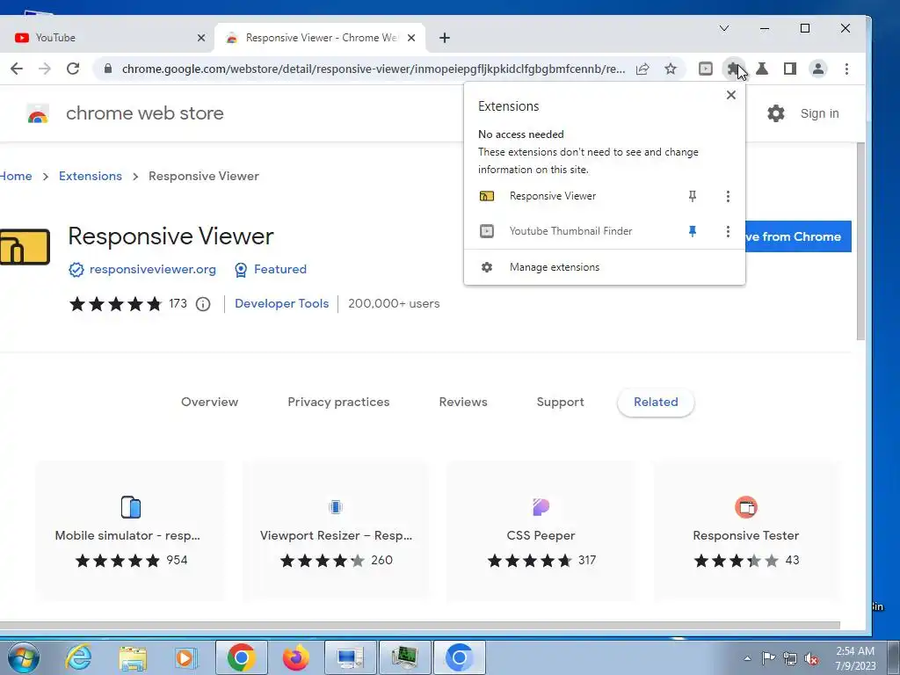900x675 pixels.
Task: Open a new browser tab
Action: tap(444, 38)
